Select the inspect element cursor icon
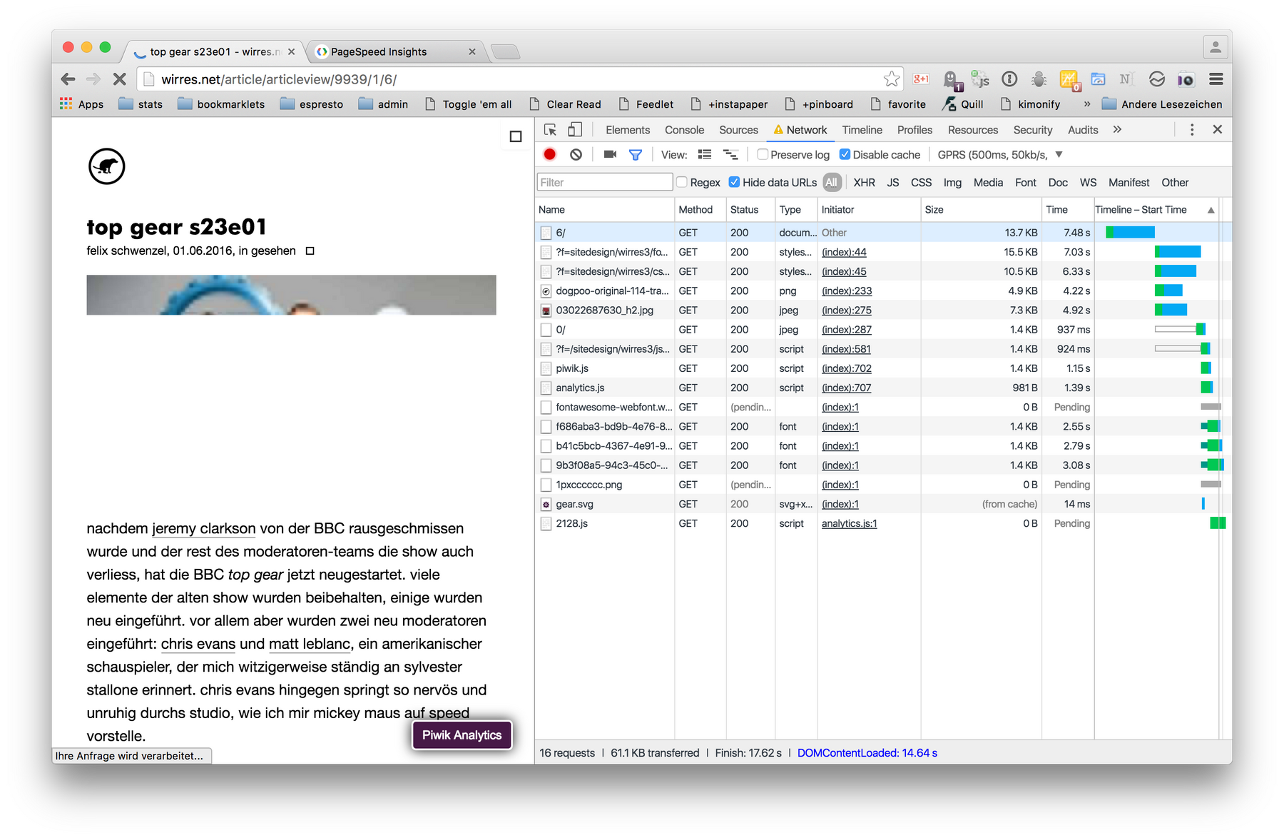The width and height of the screenshot is (1284, 838). coord(550,130)
